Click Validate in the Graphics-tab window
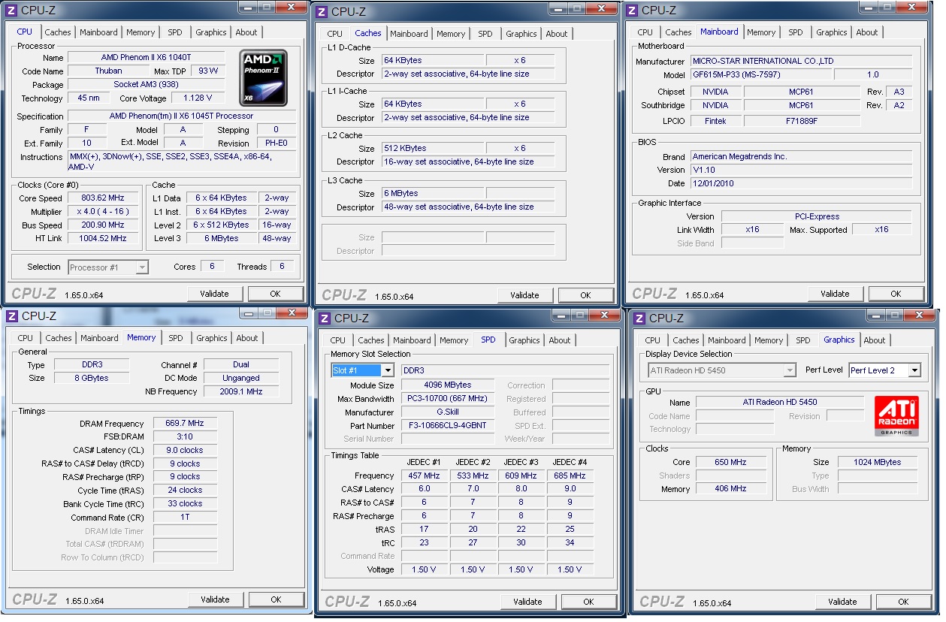 point(842,602)
